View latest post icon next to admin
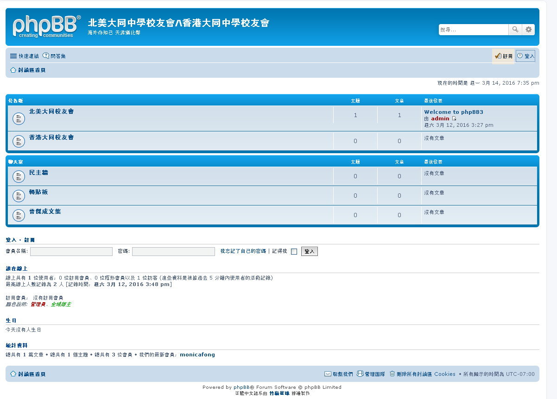Image resolution: width=557 pixels, height=399 pixels. (454, 118)
